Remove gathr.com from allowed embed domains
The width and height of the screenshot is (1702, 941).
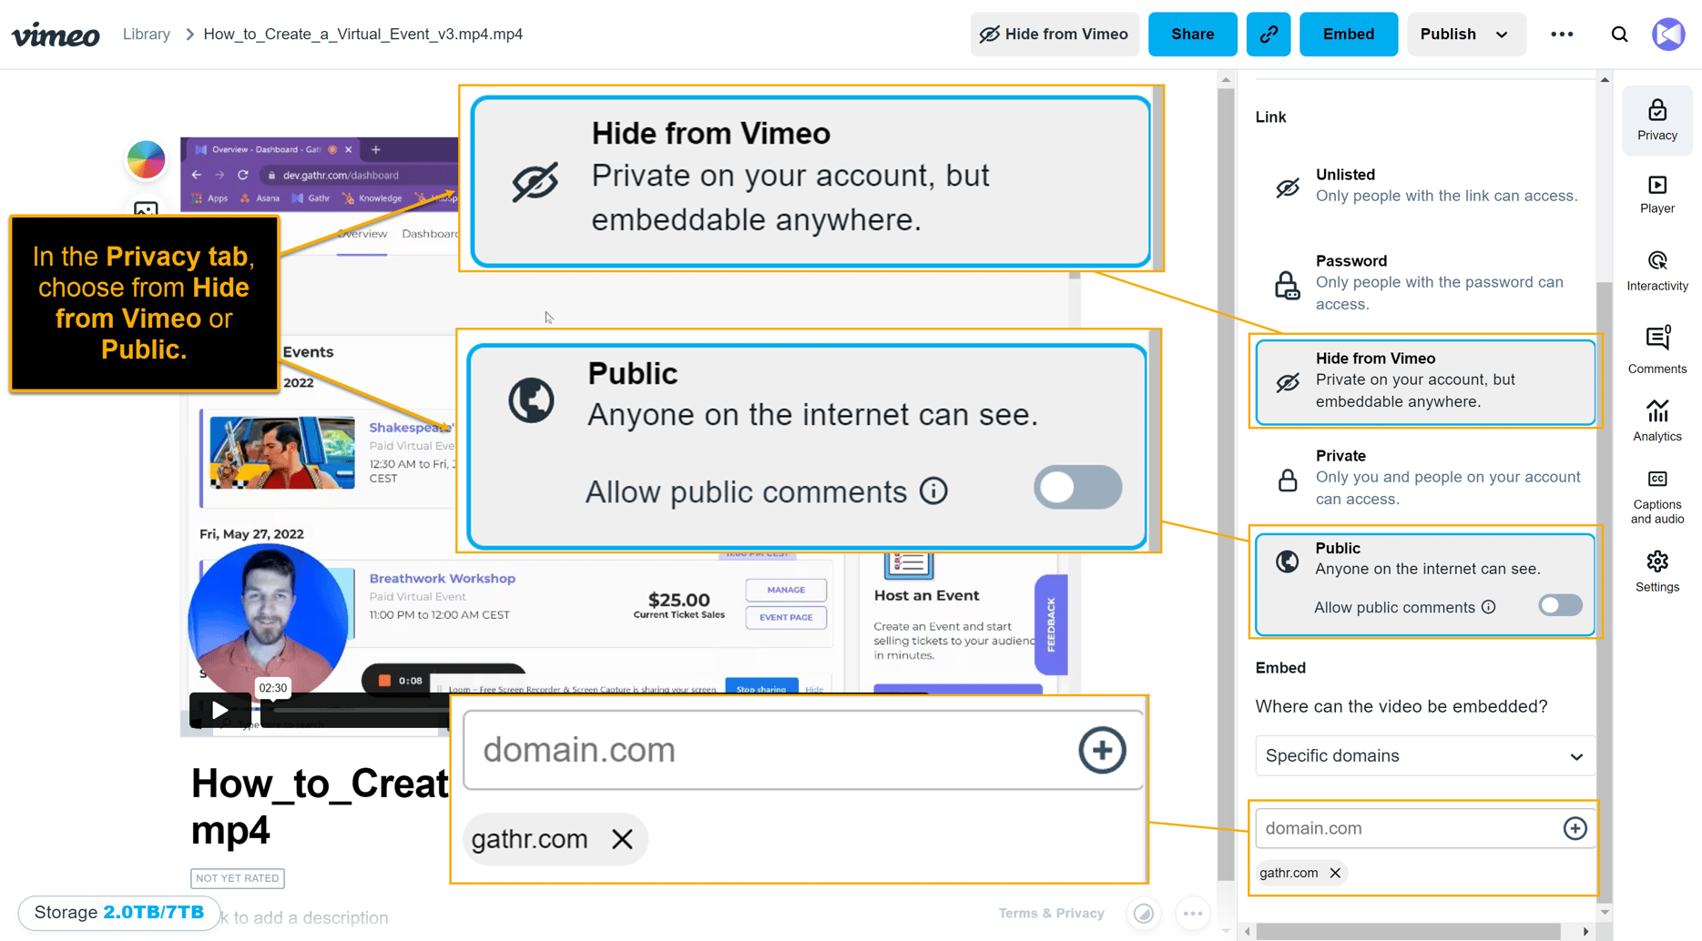click(1335, 873)
